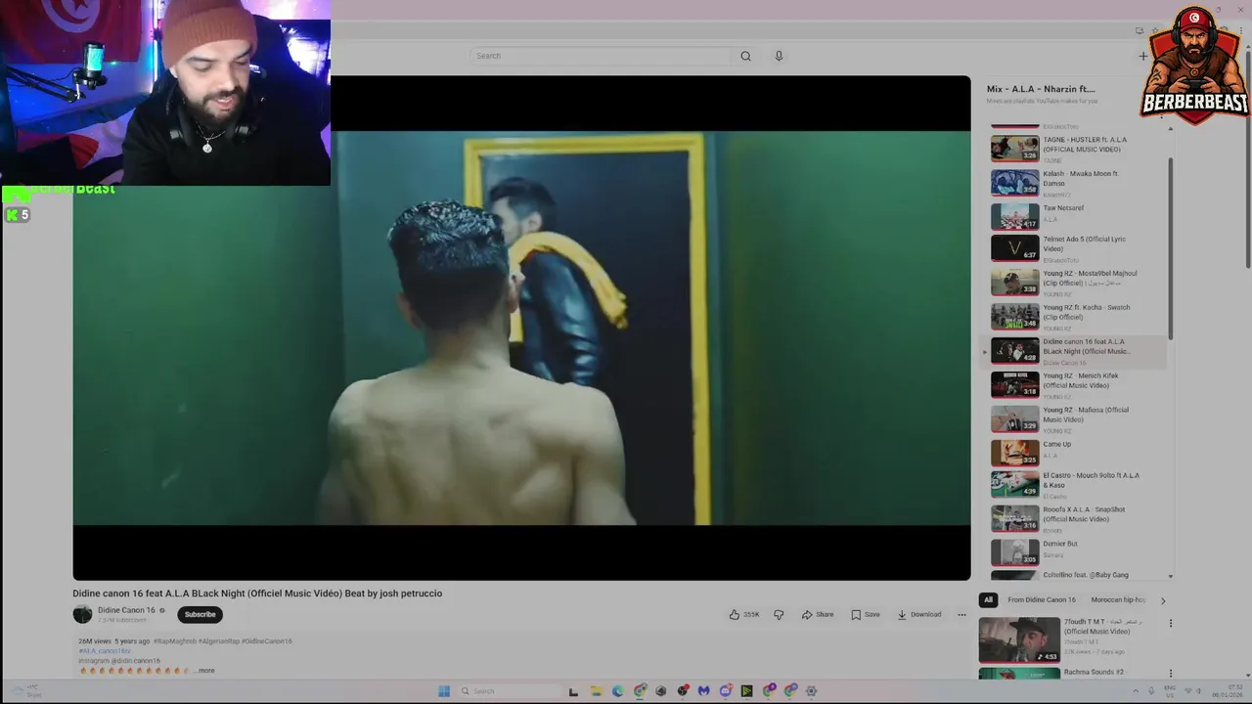
Task: Open options menu for Rachma Sounds video
Action: point(1170,673)
